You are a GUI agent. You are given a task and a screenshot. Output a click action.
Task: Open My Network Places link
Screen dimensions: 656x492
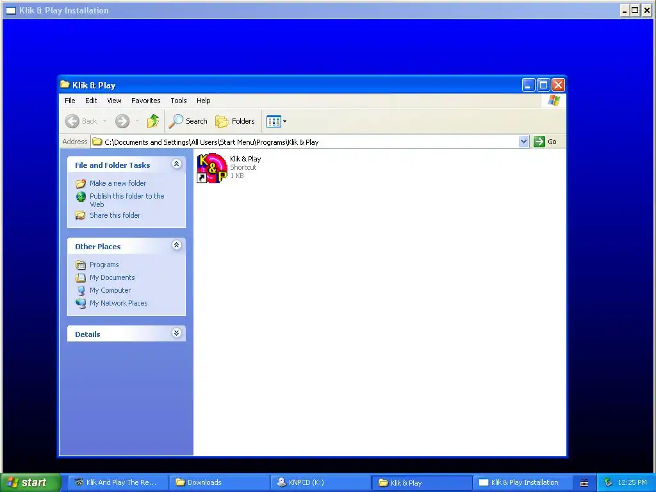click(x=119, y=303)
